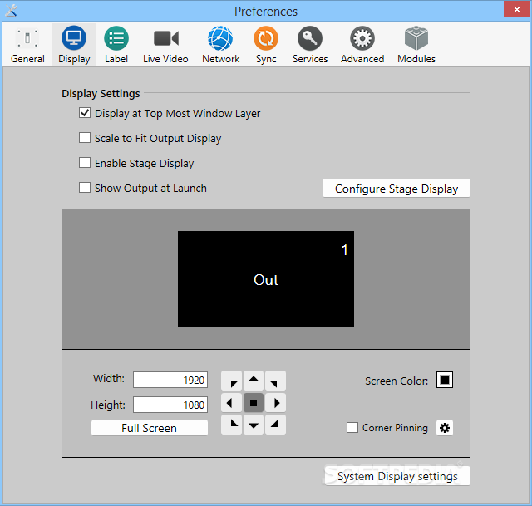Align output to left edge arrow
The height and width of the screenshot is (506, 532).
232,403
